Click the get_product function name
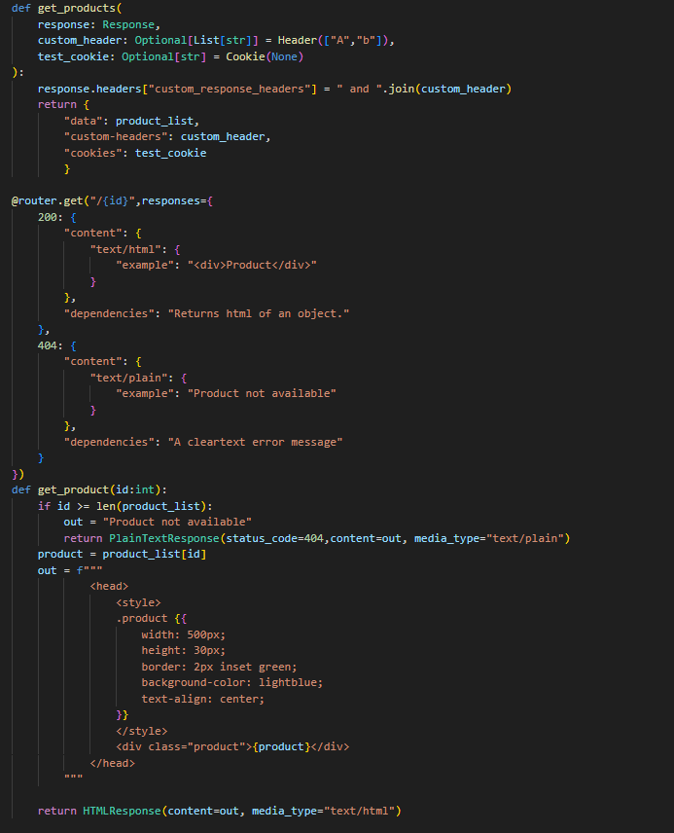Viewport: 674px width, 833px height. [x=73, y=489]
